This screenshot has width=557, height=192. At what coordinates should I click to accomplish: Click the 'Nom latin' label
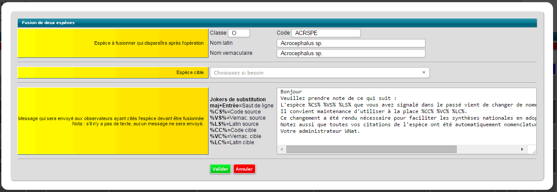tap(221, 43)
